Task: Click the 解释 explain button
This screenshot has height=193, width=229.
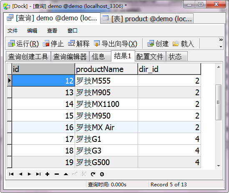Action: 79,44
